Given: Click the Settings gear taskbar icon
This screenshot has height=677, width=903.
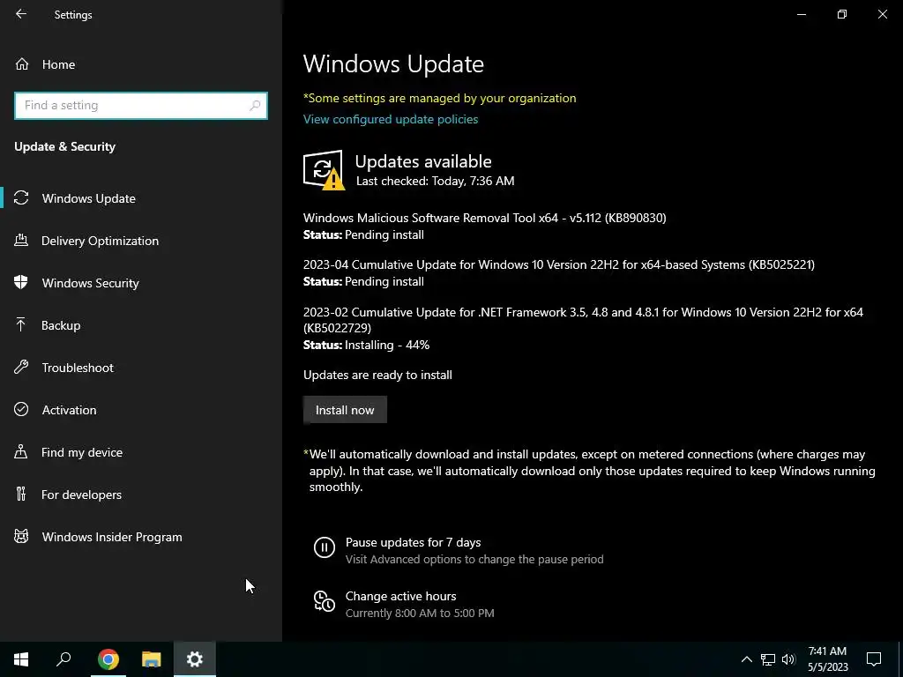Looking at the screenshot, I should 195,659.
